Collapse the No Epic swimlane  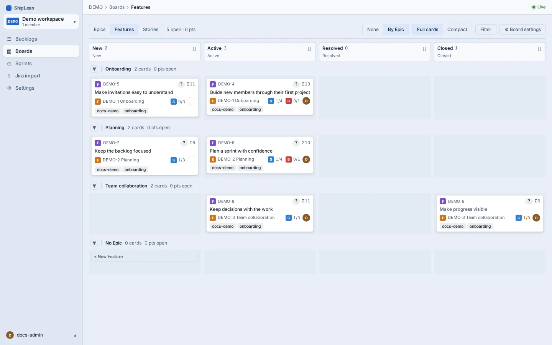coord(94,243)
